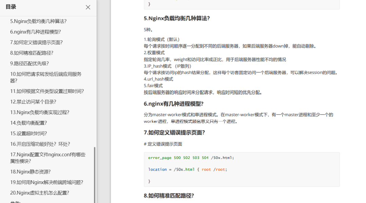Screen dimensions: 366x203
Task: Jump to 15.设置超时时间? section
Action: click(x=28, y=133)
